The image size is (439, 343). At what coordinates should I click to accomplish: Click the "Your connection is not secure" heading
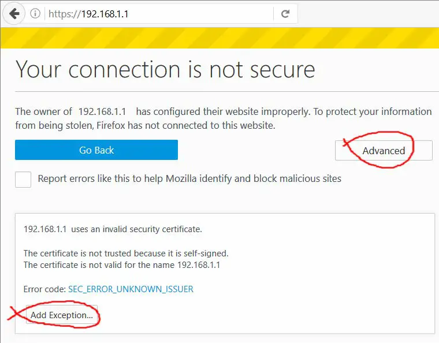pos(165,69)
